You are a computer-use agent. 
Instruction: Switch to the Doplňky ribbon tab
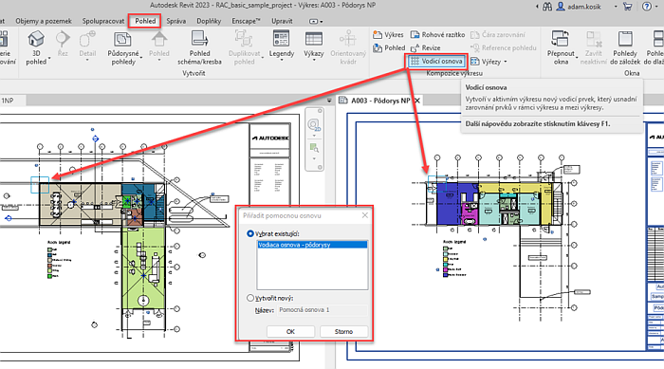click(x=209, y=21)
